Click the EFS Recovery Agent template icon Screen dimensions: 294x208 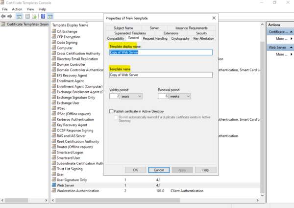point(54,75)
